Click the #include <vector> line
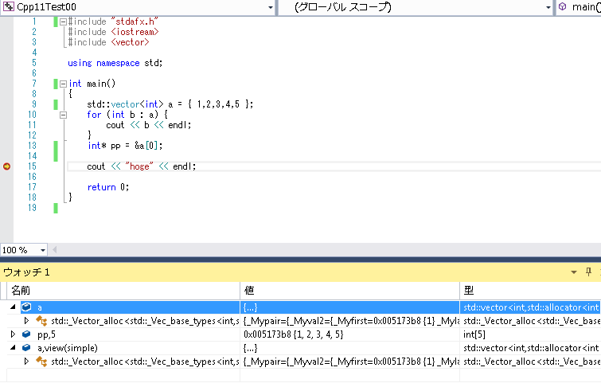The image size is (601, 387). click(108, 42)
